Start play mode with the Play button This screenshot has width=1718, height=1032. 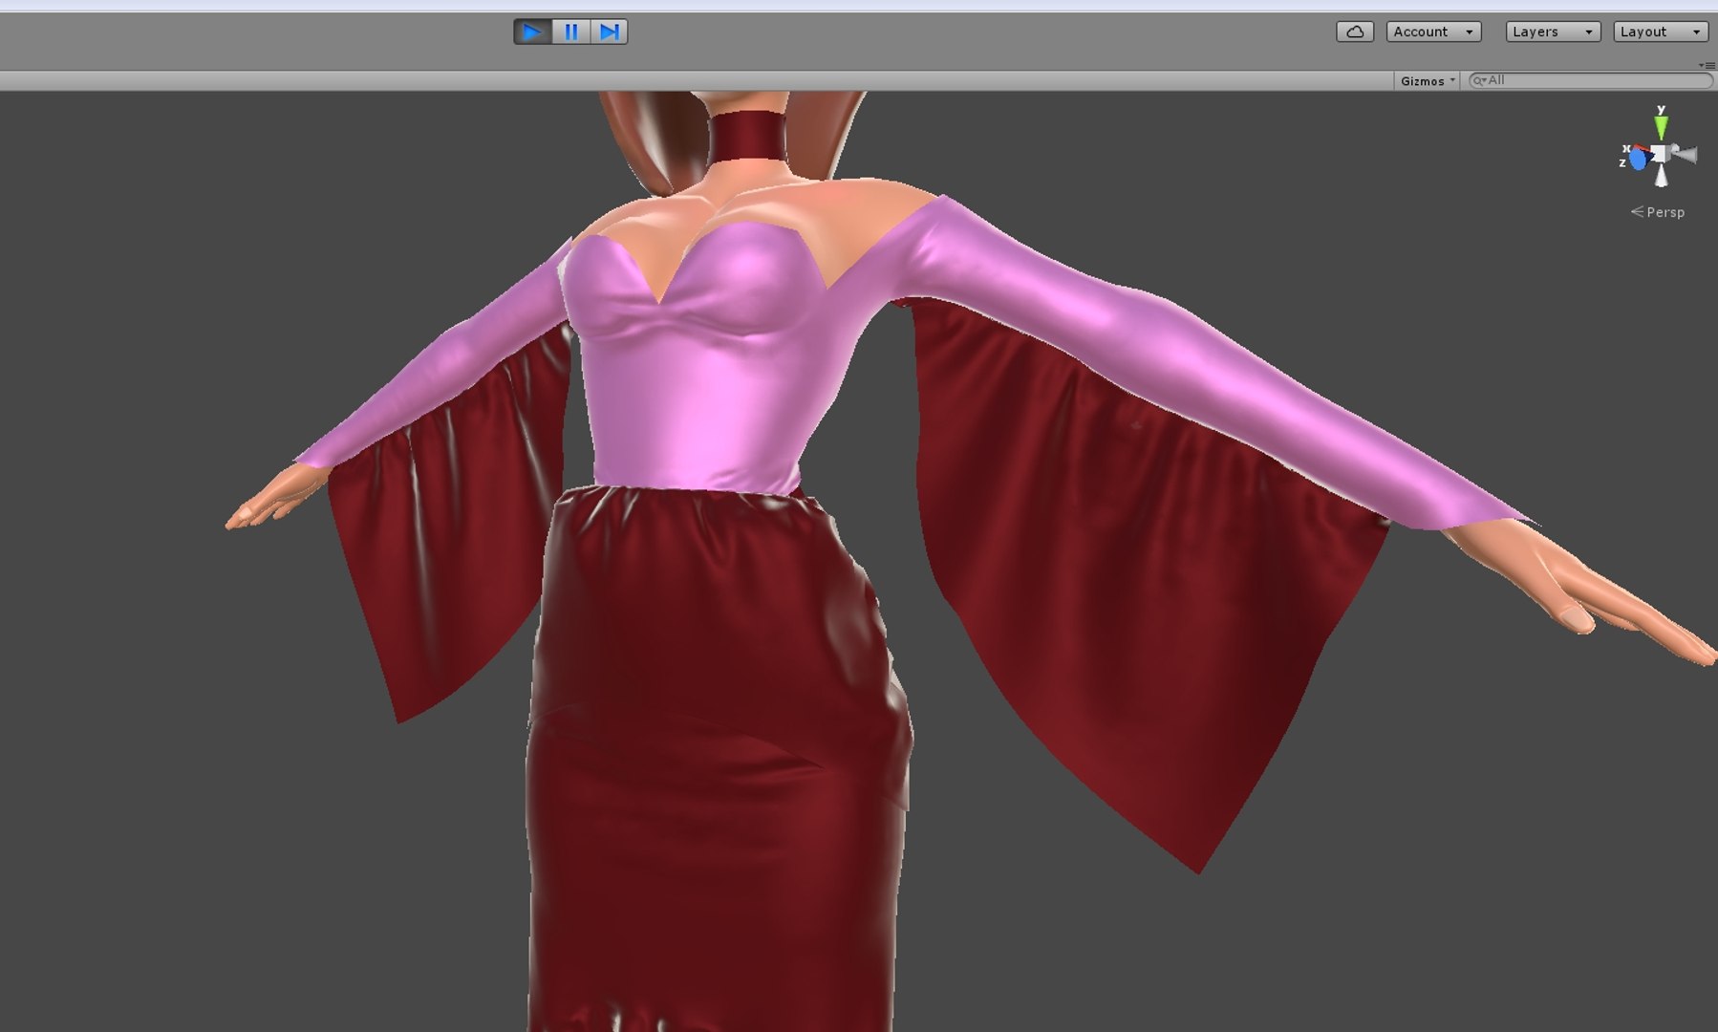[x=532, y=32]
